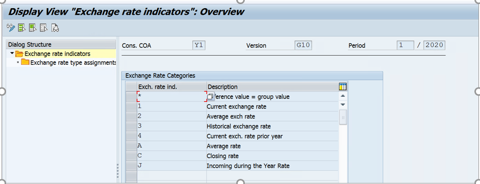
Task: Click the Select Block toolbar icon
Action: click(x=33, y=28)
